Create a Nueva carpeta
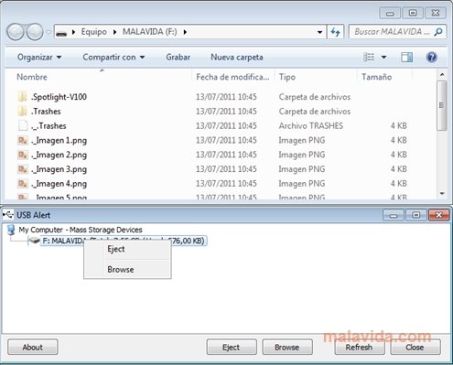453x365 pixels. tap(237, 57)
